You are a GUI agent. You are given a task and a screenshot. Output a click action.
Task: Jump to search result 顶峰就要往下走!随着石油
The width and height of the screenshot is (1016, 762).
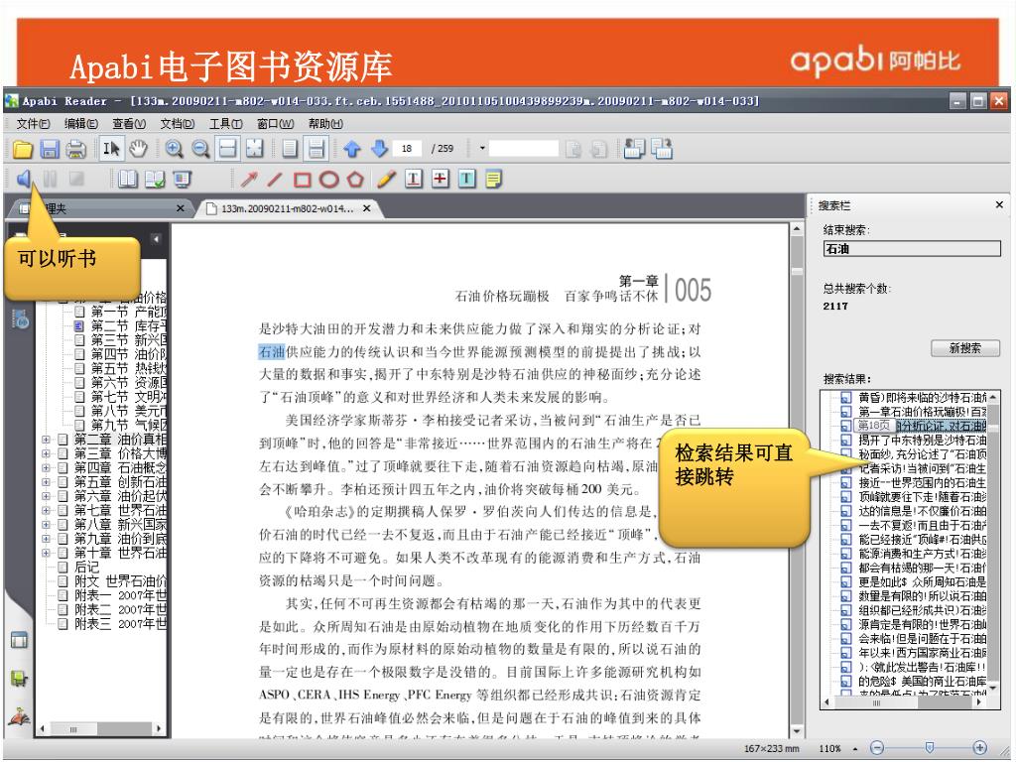click(922, 496)
